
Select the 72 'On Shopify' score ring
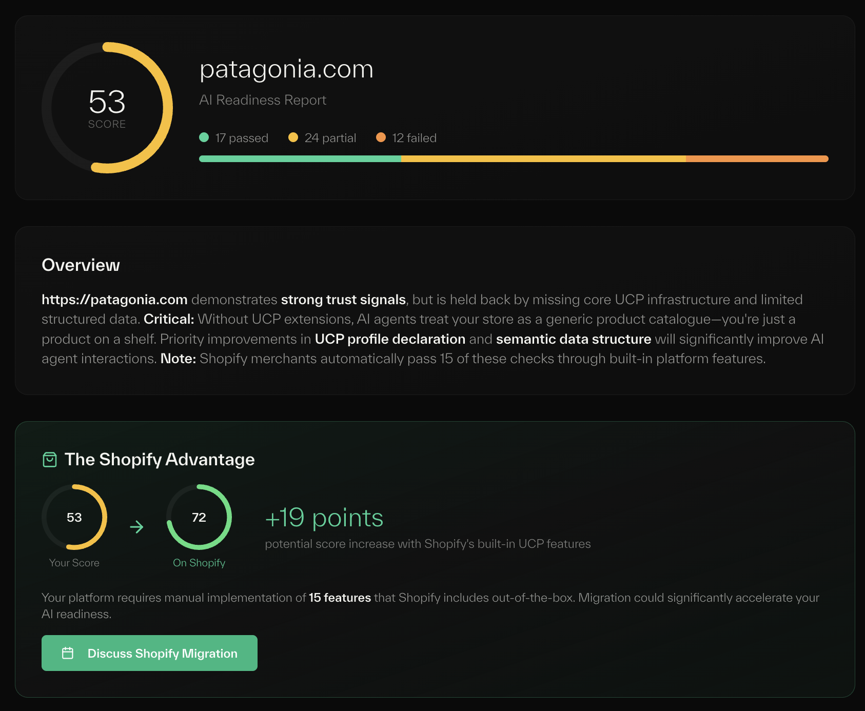(x=199, y=518)
